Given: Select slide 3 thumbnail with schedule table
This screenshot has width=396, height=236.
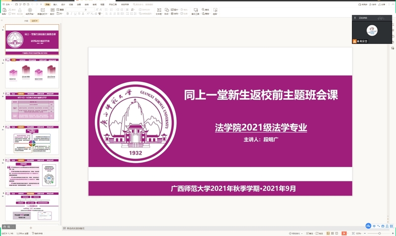Looking at the screenshot, I should tap(32, 106).
